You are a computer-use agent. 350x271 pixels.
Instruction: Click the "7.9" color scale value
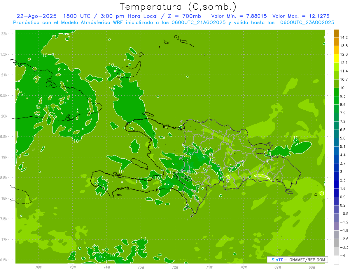[343, 113]
